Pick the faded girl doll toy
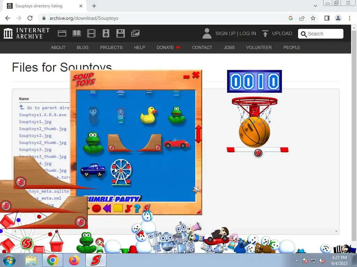Image resolution: width=357 pixels, height=267 pixels. 121,115
